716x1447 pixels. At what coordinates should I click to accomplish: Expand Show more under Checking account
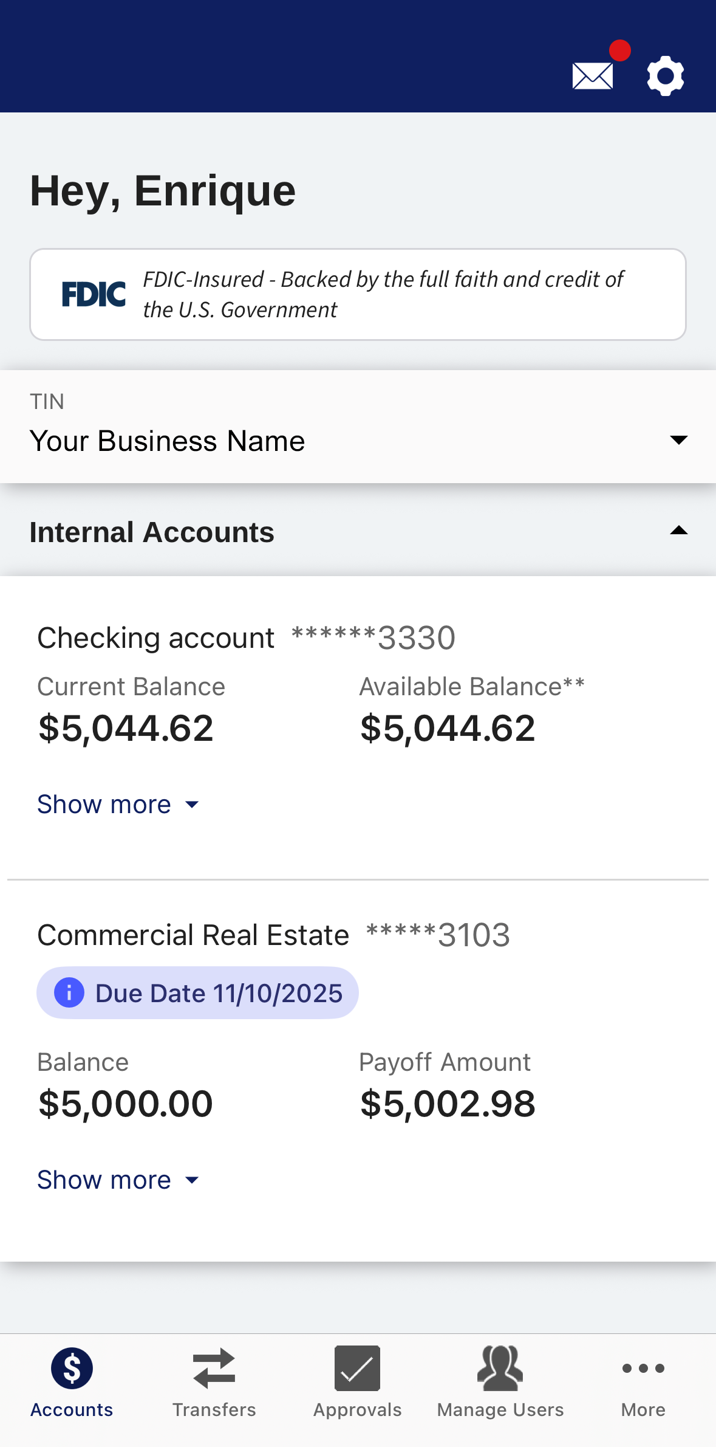coord(118,804)
